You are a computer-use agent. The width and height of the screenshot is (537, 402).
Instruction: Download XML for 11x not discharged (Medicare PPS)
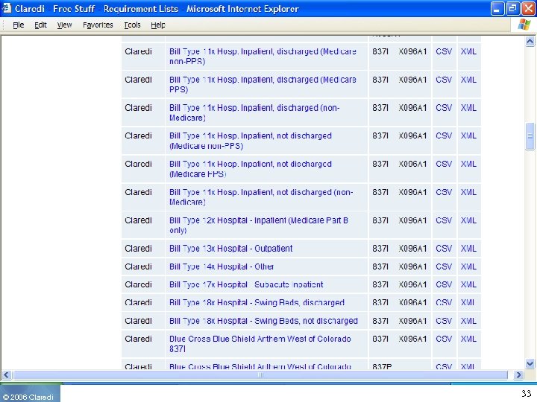[468, 164]
